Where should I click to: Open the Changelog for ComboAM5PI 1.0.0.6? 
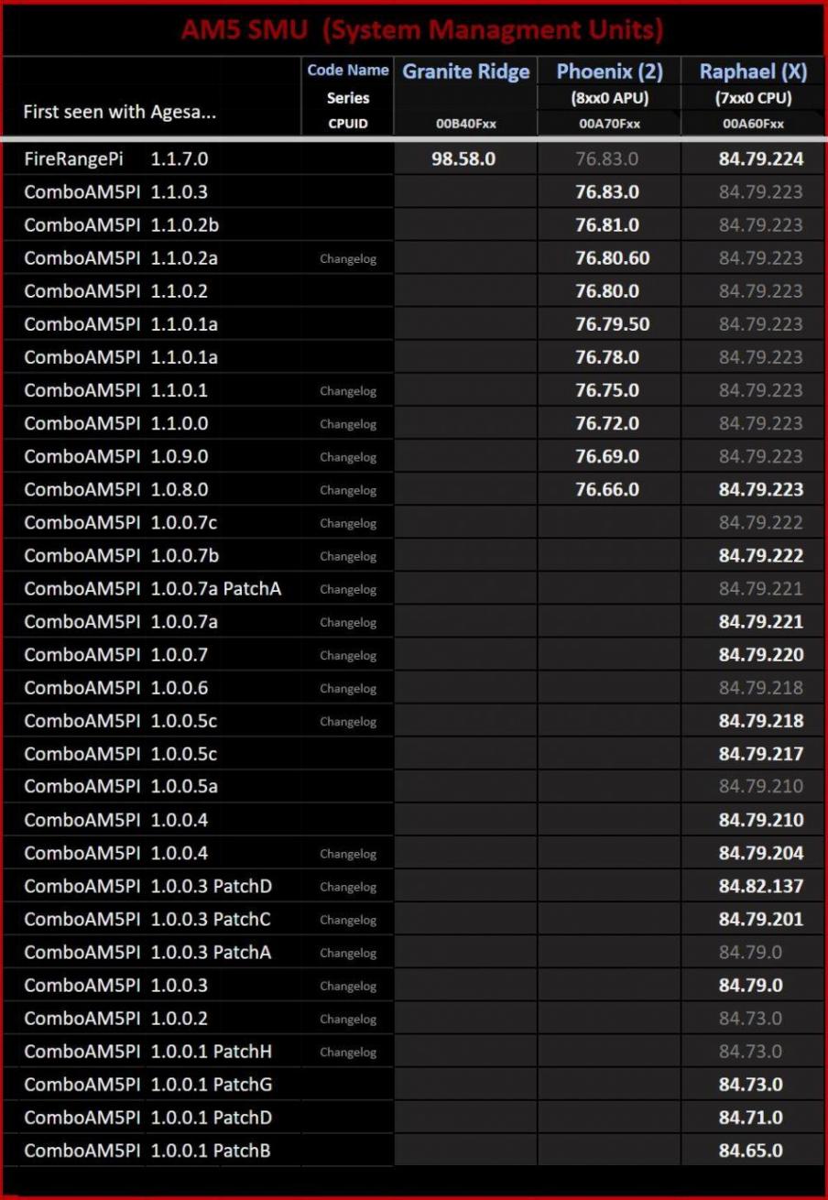coord(348,689)
